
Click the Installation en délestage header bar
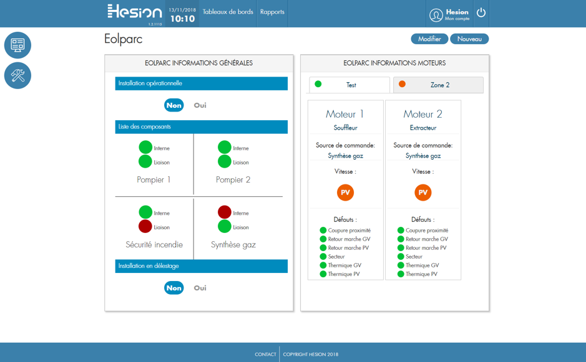tap(202, 266)
